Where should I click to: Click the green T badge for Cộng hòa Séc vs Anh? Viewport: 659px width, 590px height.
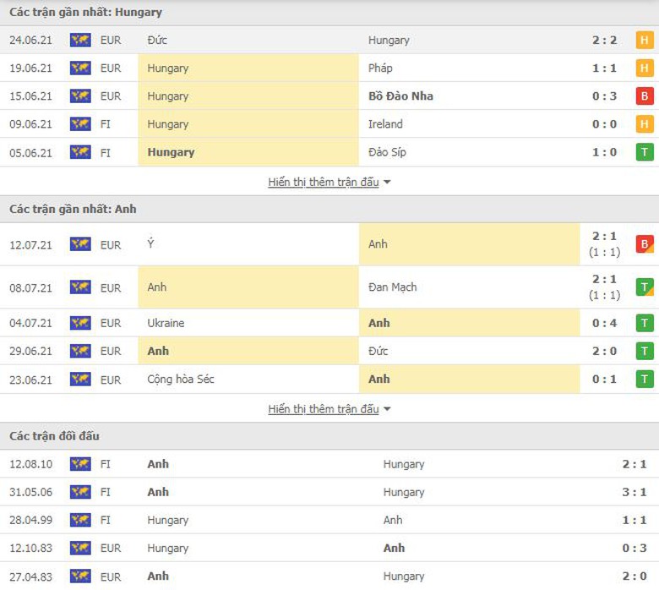(x=645, y=380)
